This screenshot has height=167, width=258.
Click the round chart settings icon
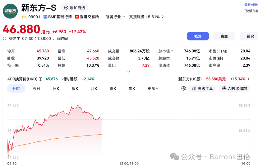pos(184,88)
